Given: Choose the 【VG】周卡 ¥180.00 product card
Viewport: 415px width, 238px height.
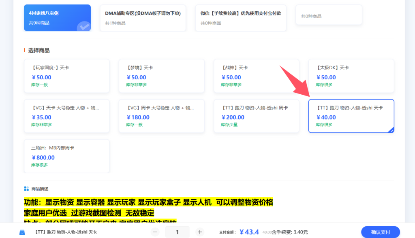Looking at the screenshot, I should pyautogui.click(x=161, y=116).
